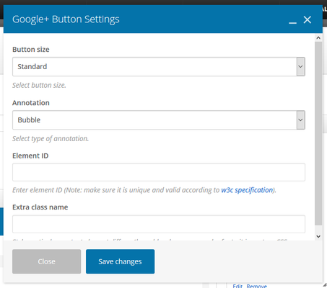
Task: Click the 'Select type of annotation.' hint text
Action: pyautogui.click(x=51, y=138)
